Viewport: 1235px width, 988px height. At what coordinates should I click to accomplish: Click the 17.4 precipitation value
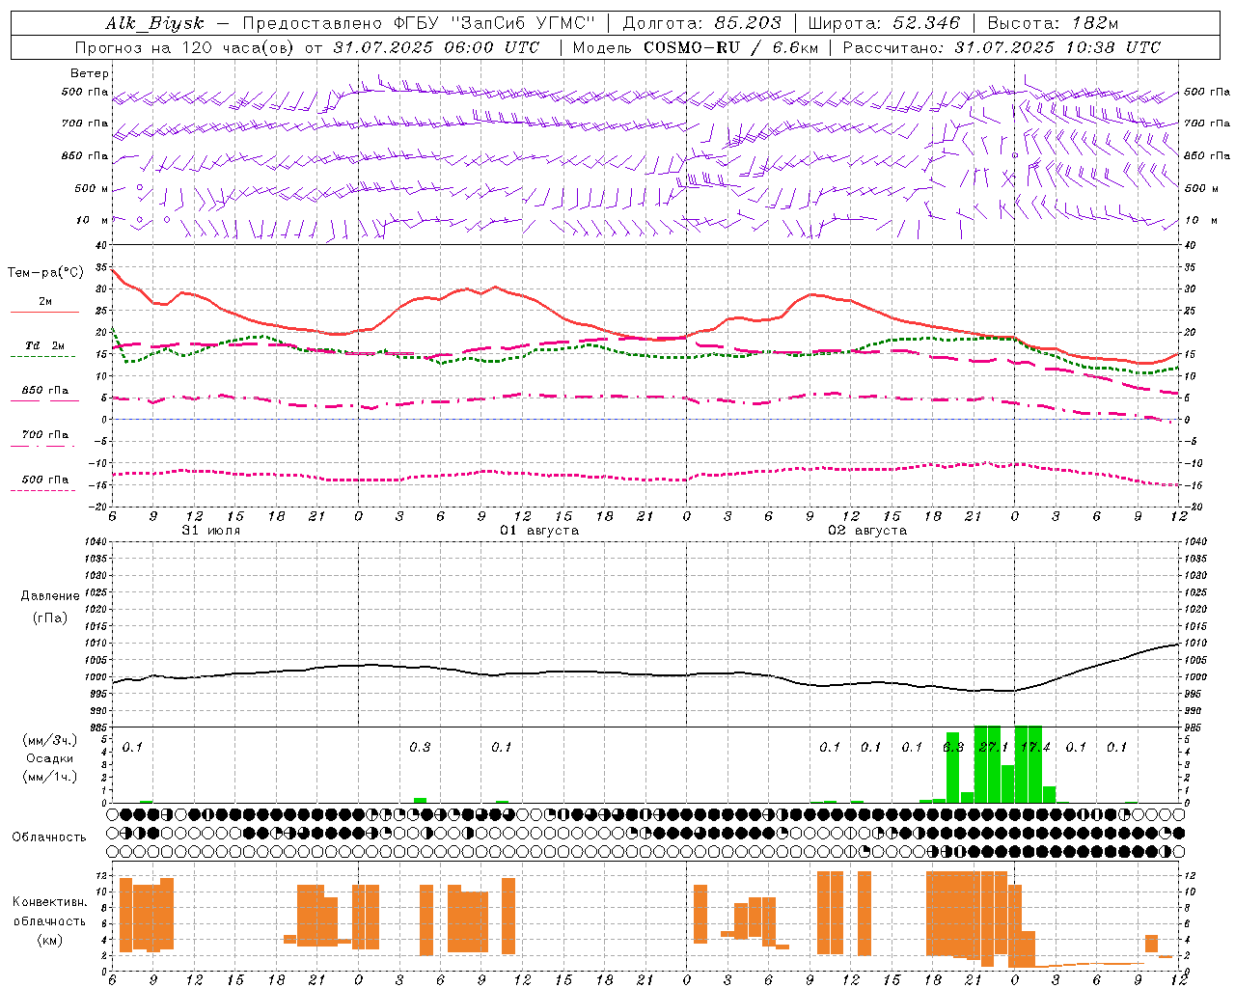tap(1034, 748)
